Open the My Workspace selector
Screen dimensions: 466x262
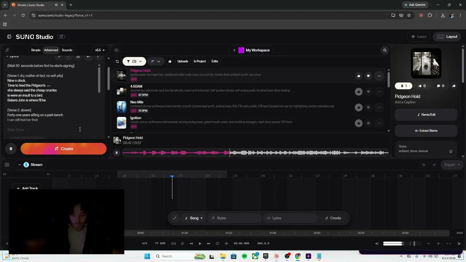click(x=254, y=50)
